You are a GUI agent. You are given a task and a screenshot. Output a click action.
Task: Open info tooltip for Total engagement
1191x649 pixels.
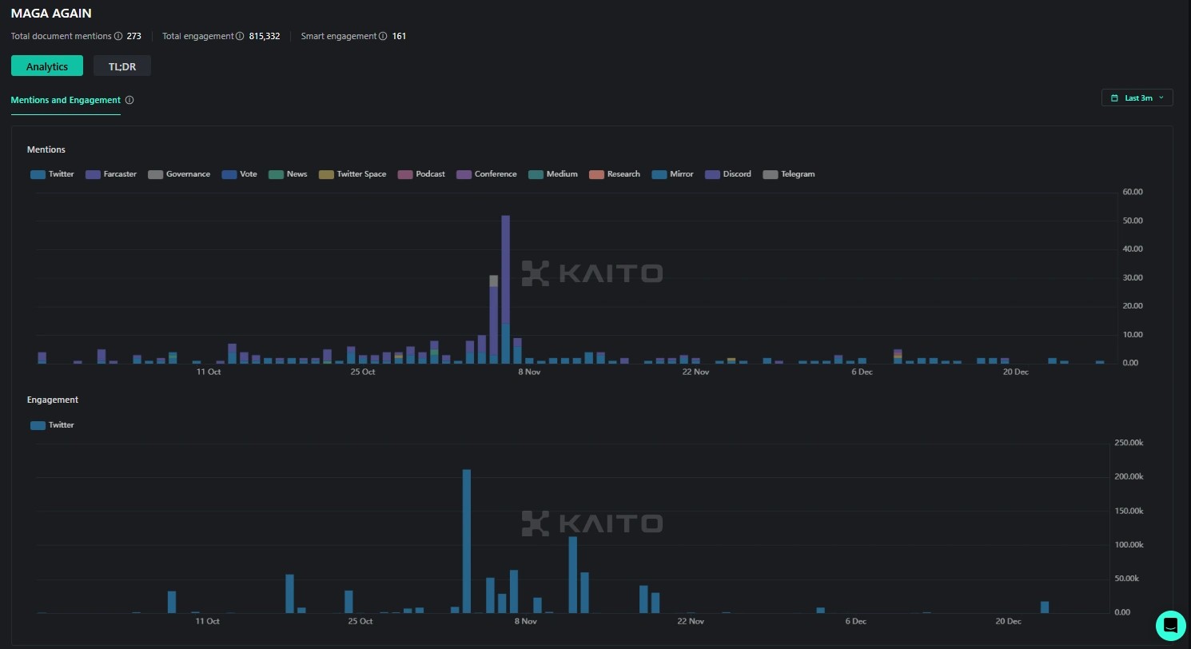(240, 36)
